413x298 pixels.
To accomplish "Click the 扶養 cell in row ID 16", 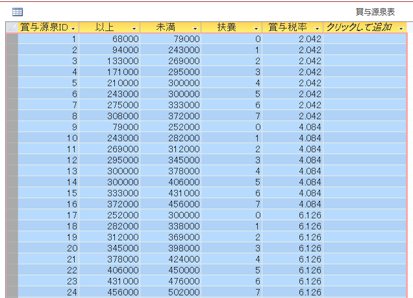I will 232,204.
